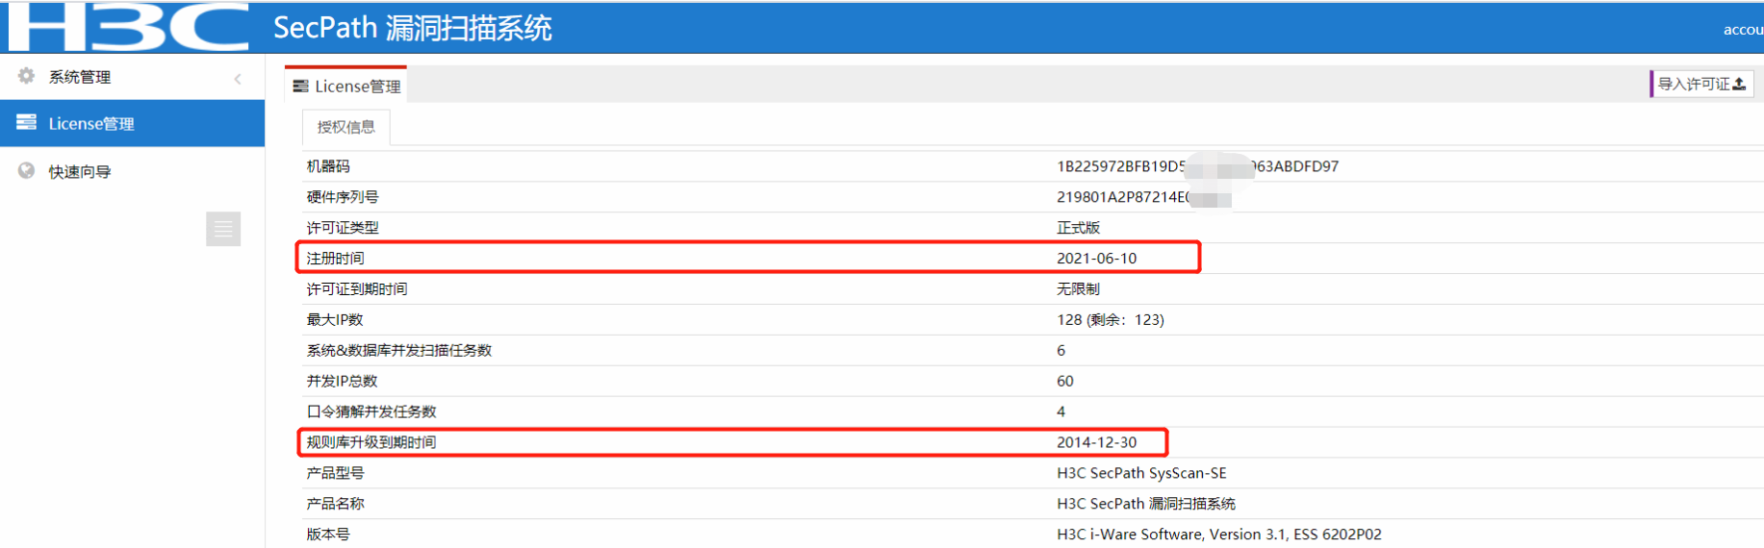Viewport: 1764px width, 548px height.
Task: Select the 机器码 label
Action: point(328,166)
